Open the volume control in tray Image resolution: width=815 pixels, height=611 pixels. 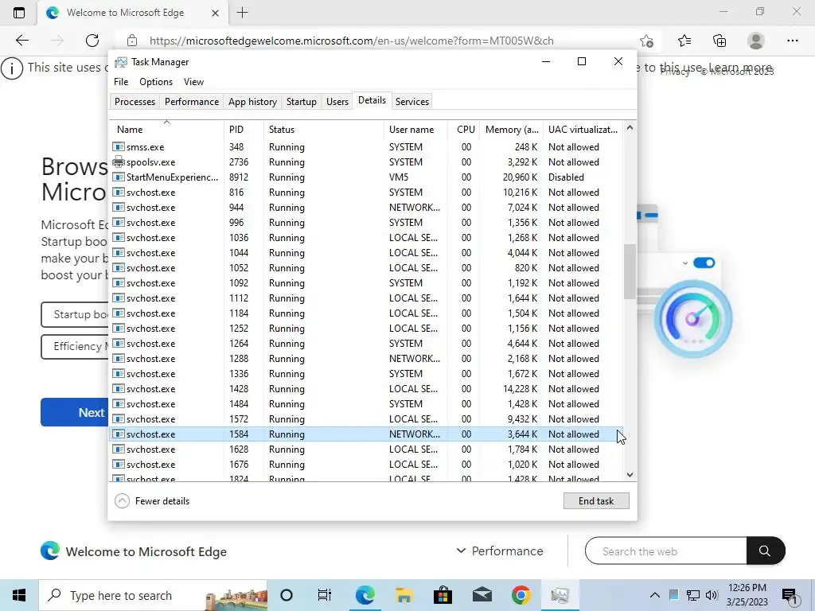click(712, 595)
